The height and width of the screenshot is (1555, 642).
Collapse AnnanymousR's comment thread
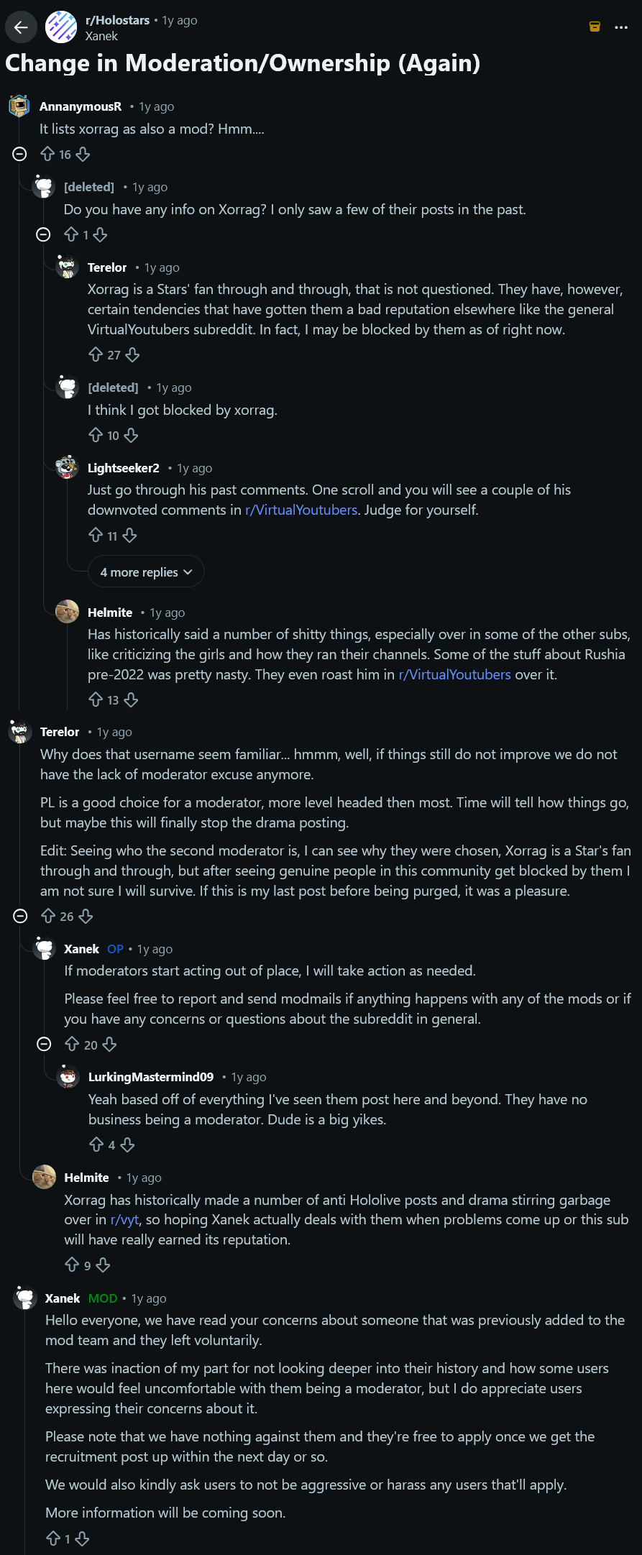(x=20, y=154)
